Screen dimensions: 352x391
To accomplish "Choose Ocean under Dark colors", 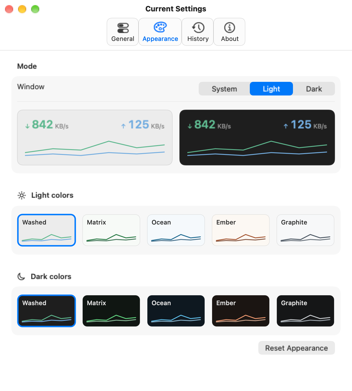I will point(176,311).
